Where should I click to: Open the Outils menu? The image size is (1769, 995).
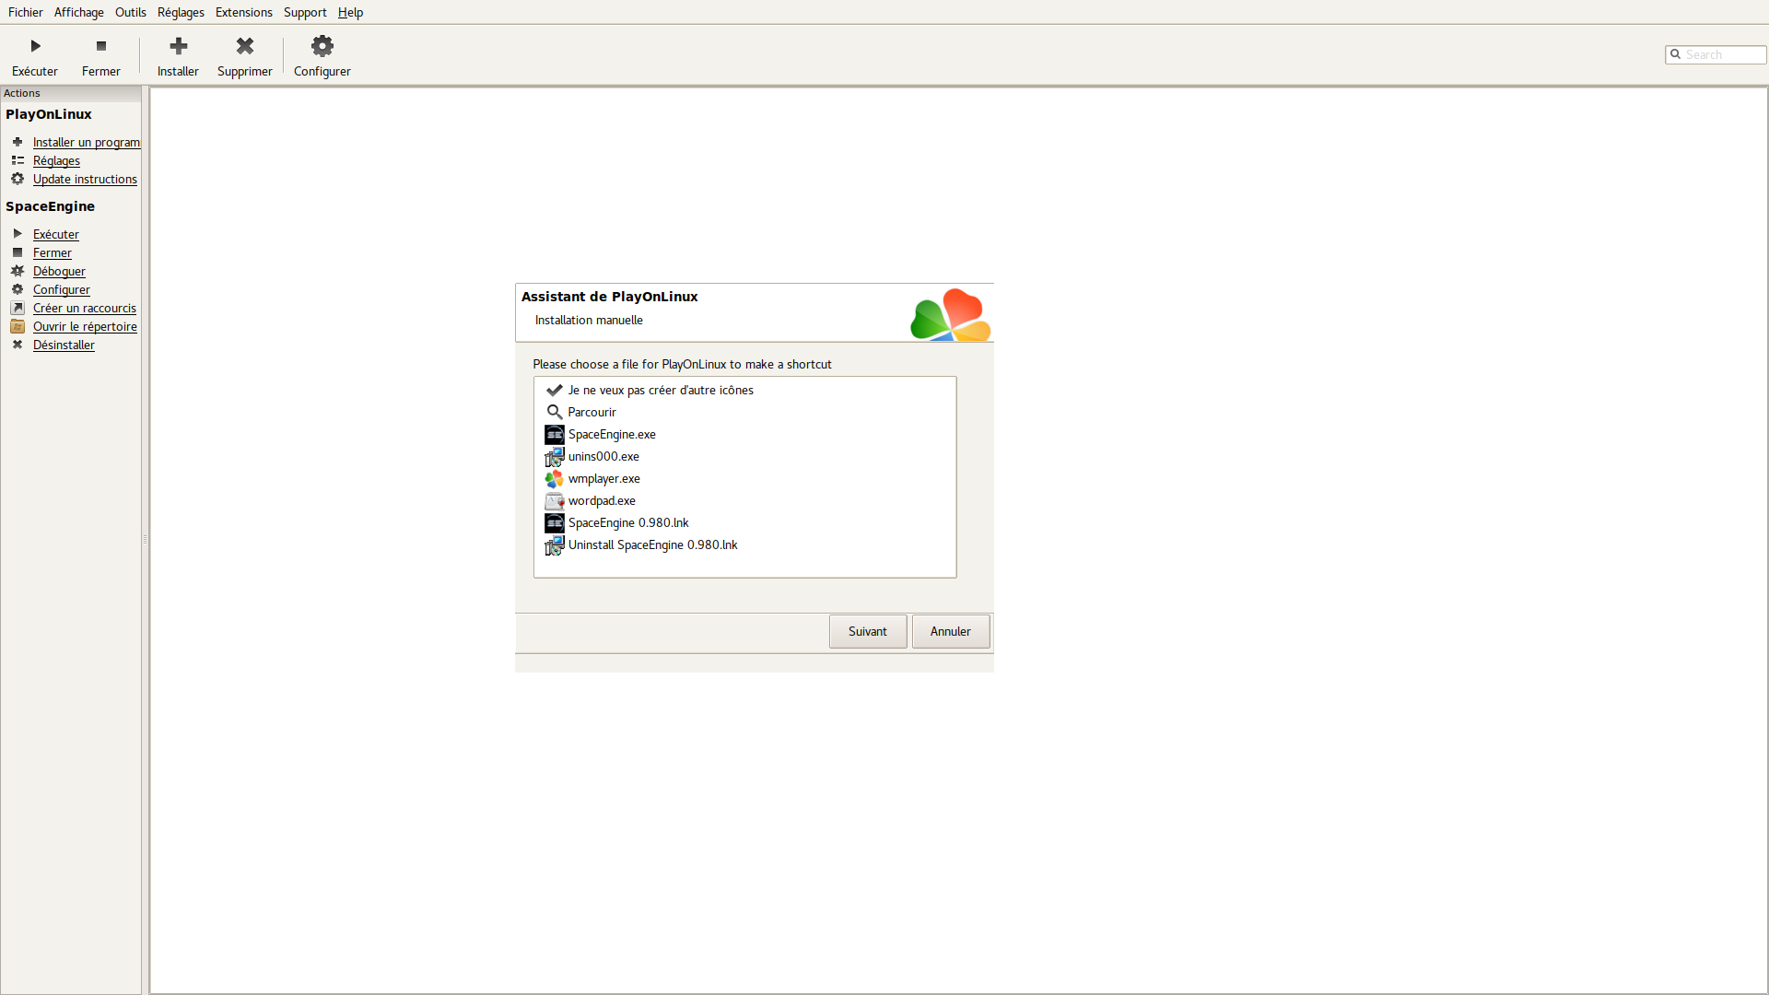[x=130, y=12]
